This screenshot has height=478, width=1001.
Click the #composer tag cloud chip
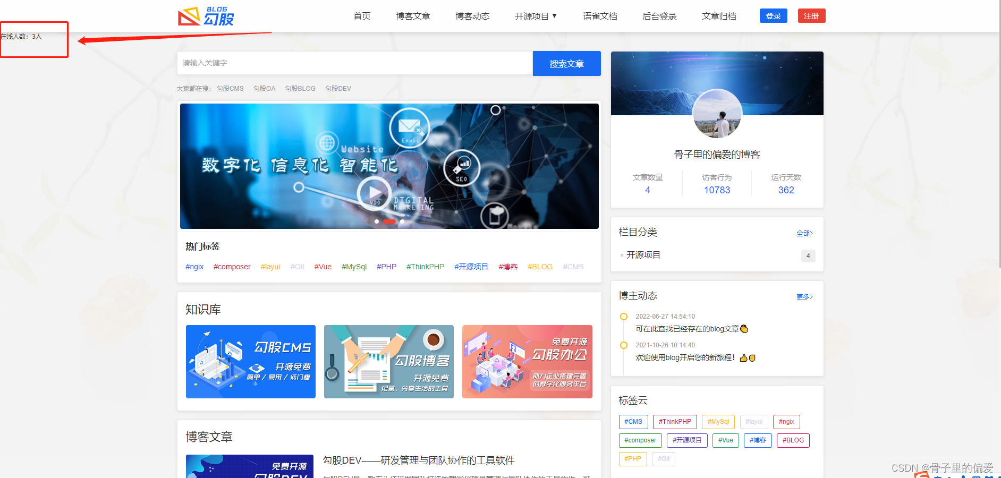point(640,440)
